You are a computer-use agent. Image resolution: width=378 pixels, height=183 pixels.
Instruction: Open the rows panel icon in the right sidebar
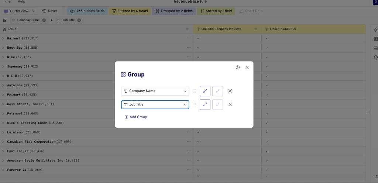[375, 48]
